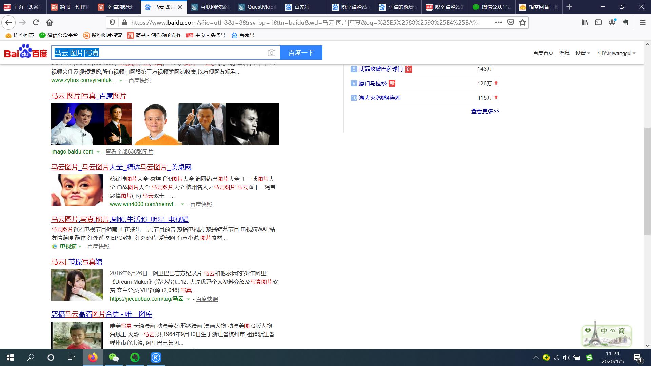Switch to 主页 - 头条号 tab
The image size is (651, 366).
click(x=24, y=7)
